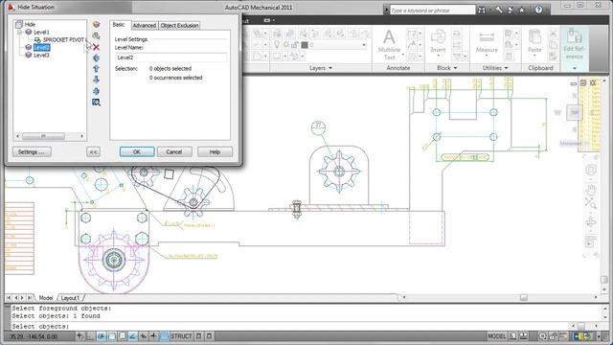Click the navigation bar Orbit icon
This screenshot has width=613, height=345.
(x=590, y=222)
